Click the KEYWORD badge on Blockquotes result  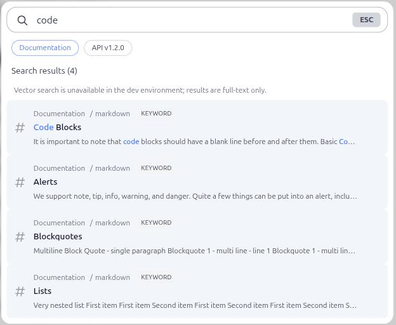(156, 222)
